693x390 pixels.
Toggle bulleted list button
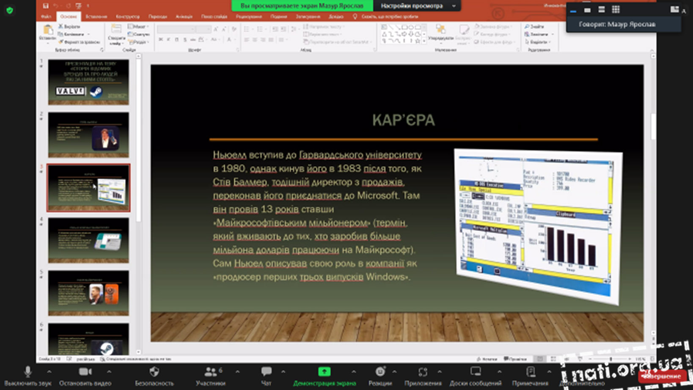(x=247, y=29)
